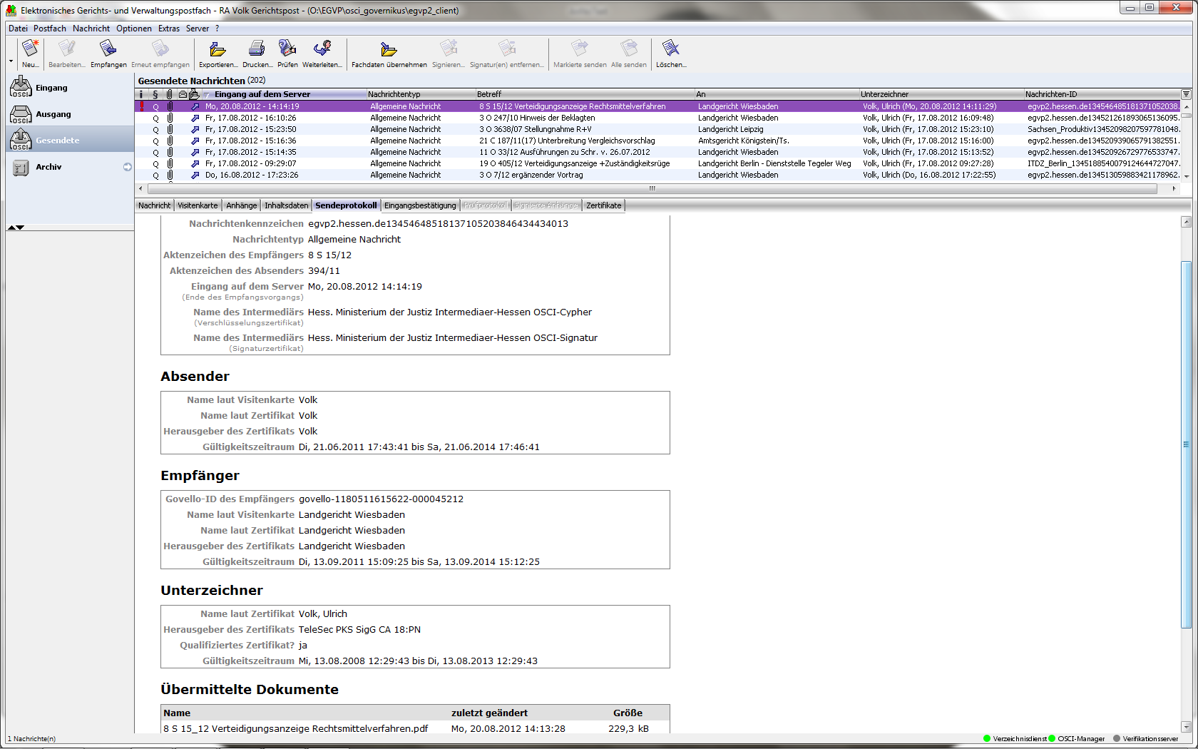
Task: Open the Ausgang outbox folder
Action: click(x=70, y=114)
